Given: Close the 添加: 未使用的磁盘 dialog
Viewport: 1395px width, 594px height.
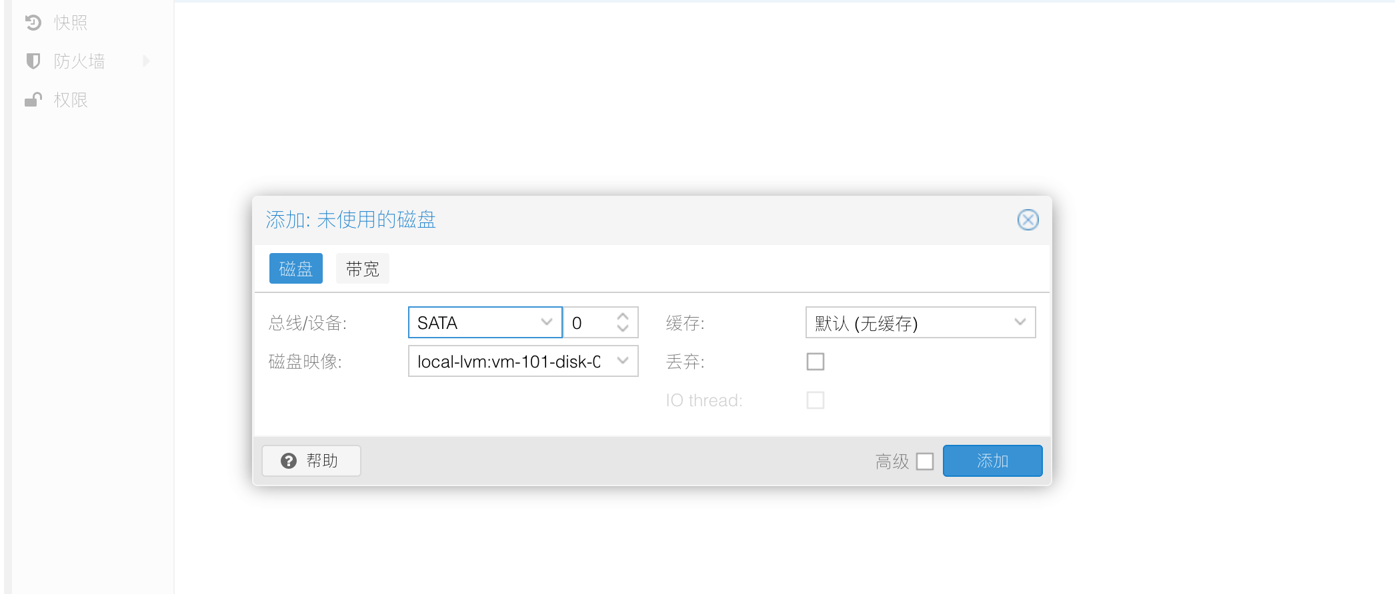Looking at the screenshot, I should 1028,220.
